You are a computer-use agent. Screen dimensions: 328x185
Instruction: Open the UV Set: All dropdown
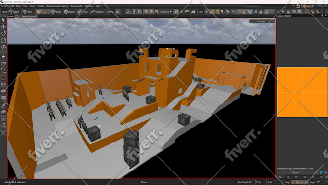[166, 12]
